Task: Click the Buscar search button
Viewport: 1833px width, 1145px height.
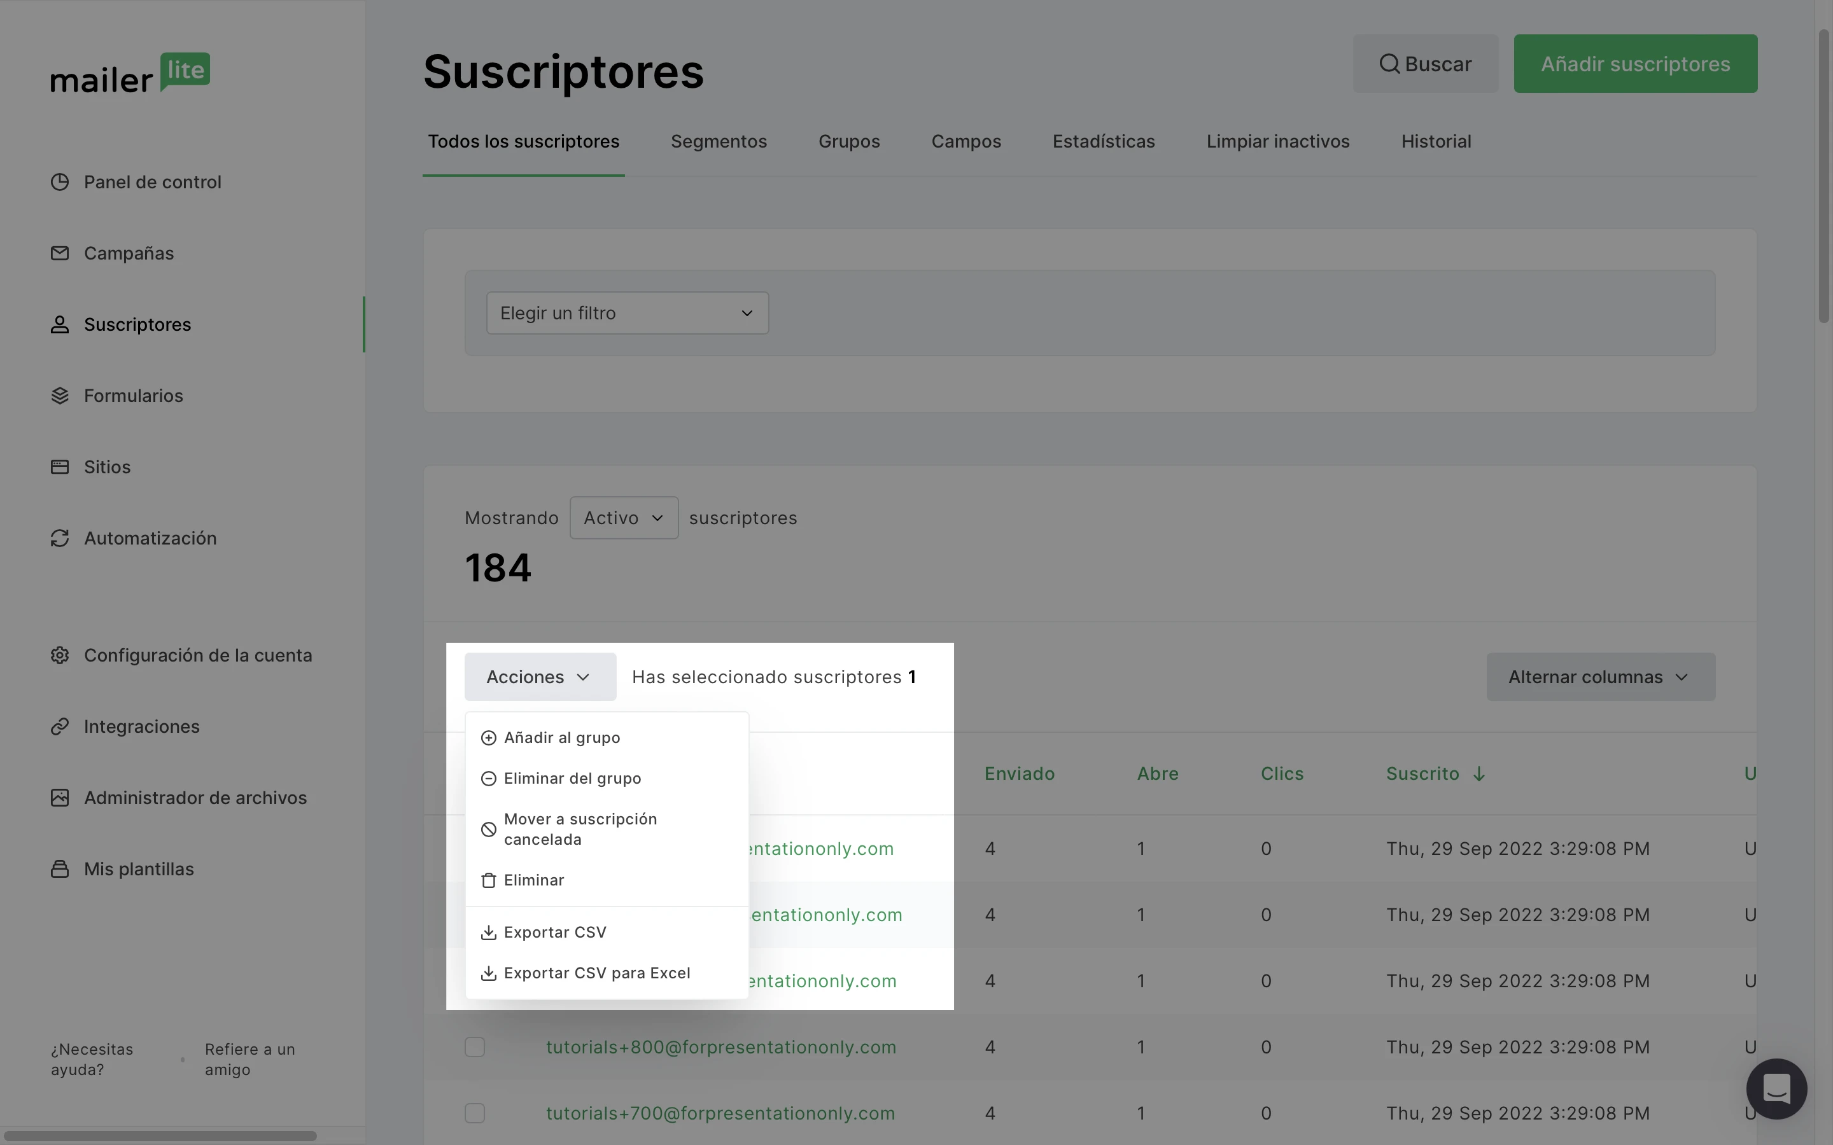Action: click(x=1425, y=64)
